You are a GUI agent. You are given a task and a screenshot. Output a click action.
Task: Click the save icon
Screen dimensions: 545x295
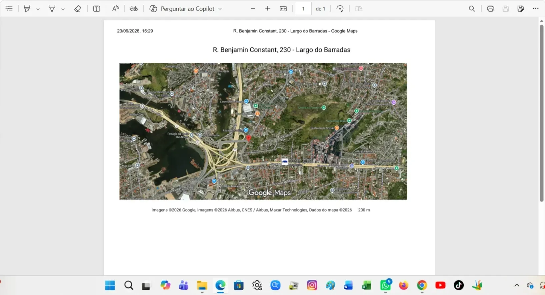[506, 9]
